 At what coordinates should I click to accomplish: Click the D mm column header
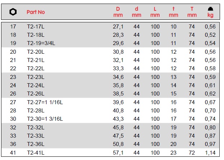(x=118, y=12)
